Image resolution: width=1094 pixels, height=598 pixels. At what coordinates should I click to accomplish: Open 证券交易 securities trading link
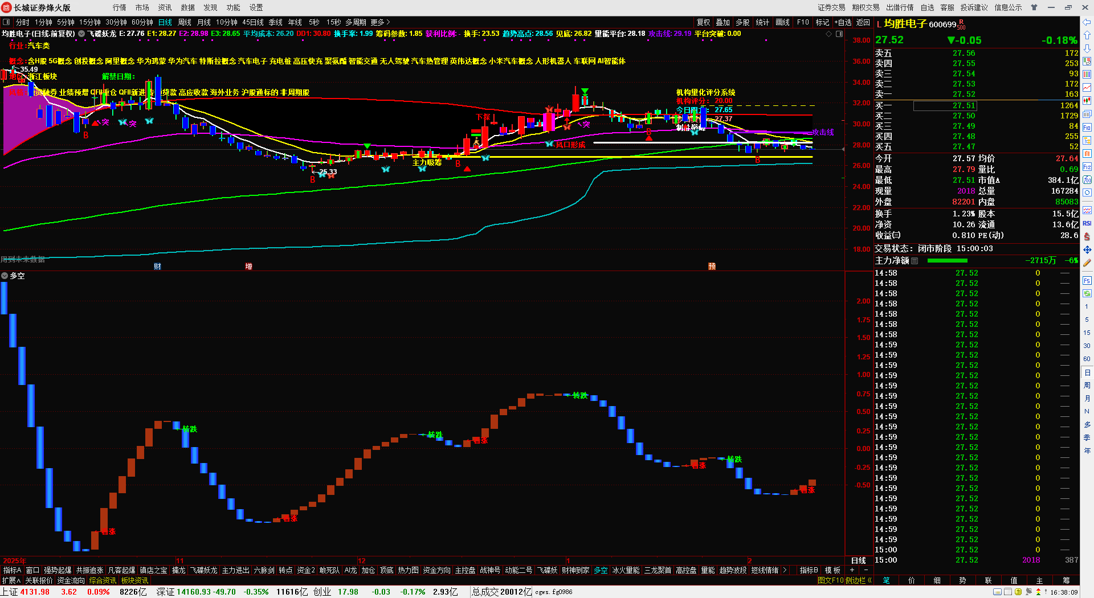coord(832,7)
